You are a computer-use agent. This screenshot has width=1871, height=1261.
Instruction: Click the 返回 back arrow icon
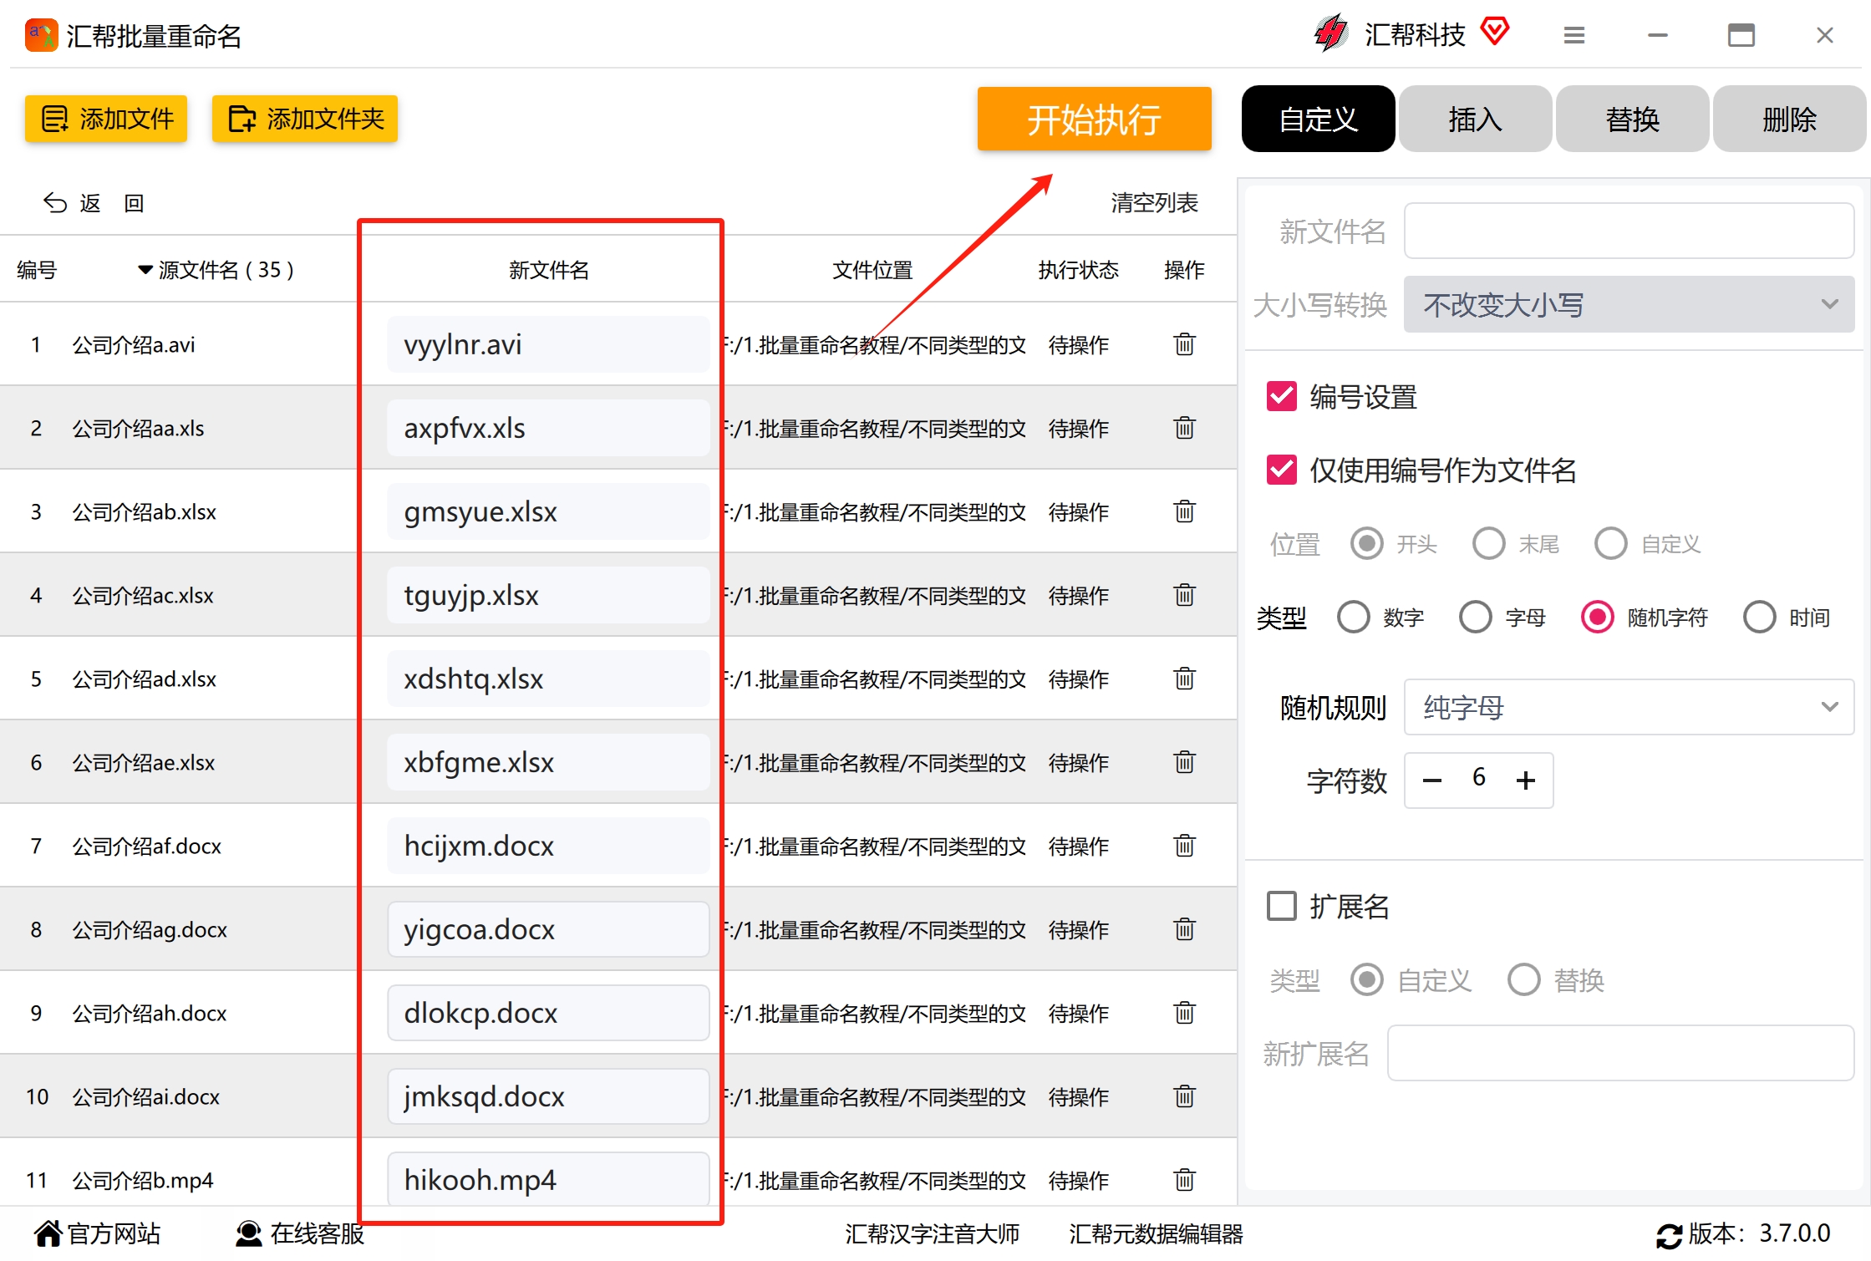pos(55,203)
